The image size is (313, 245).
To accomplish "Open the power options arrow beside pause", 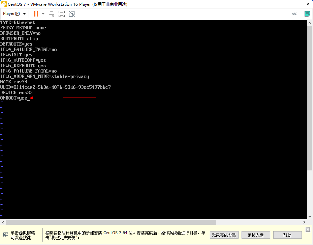I will (43, 14).
